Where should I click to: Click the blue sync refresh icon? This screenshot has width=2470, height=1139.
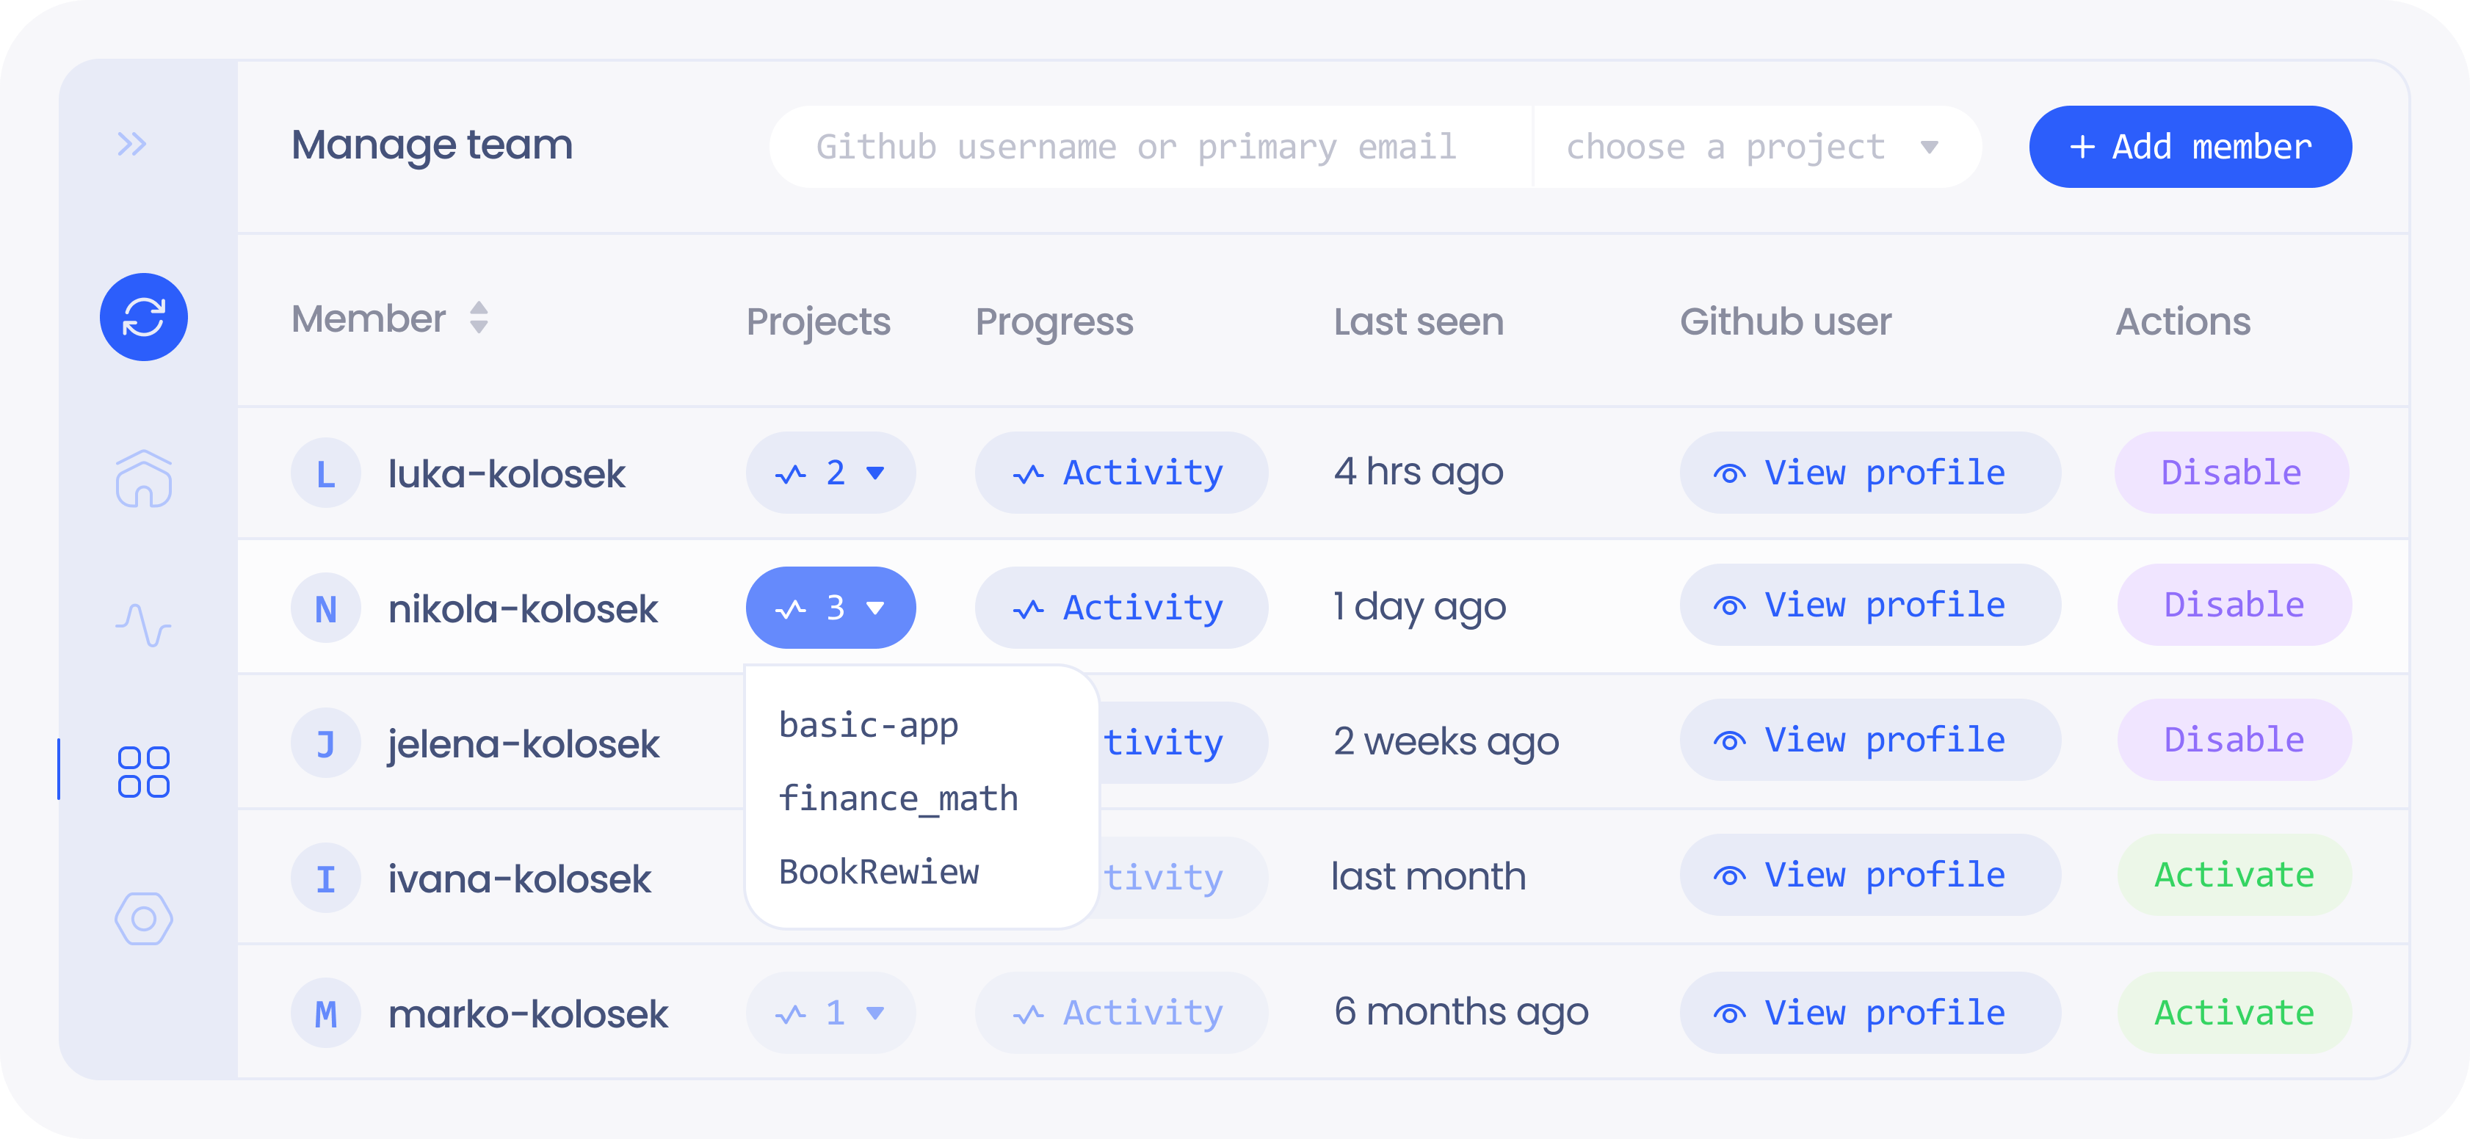144,317
